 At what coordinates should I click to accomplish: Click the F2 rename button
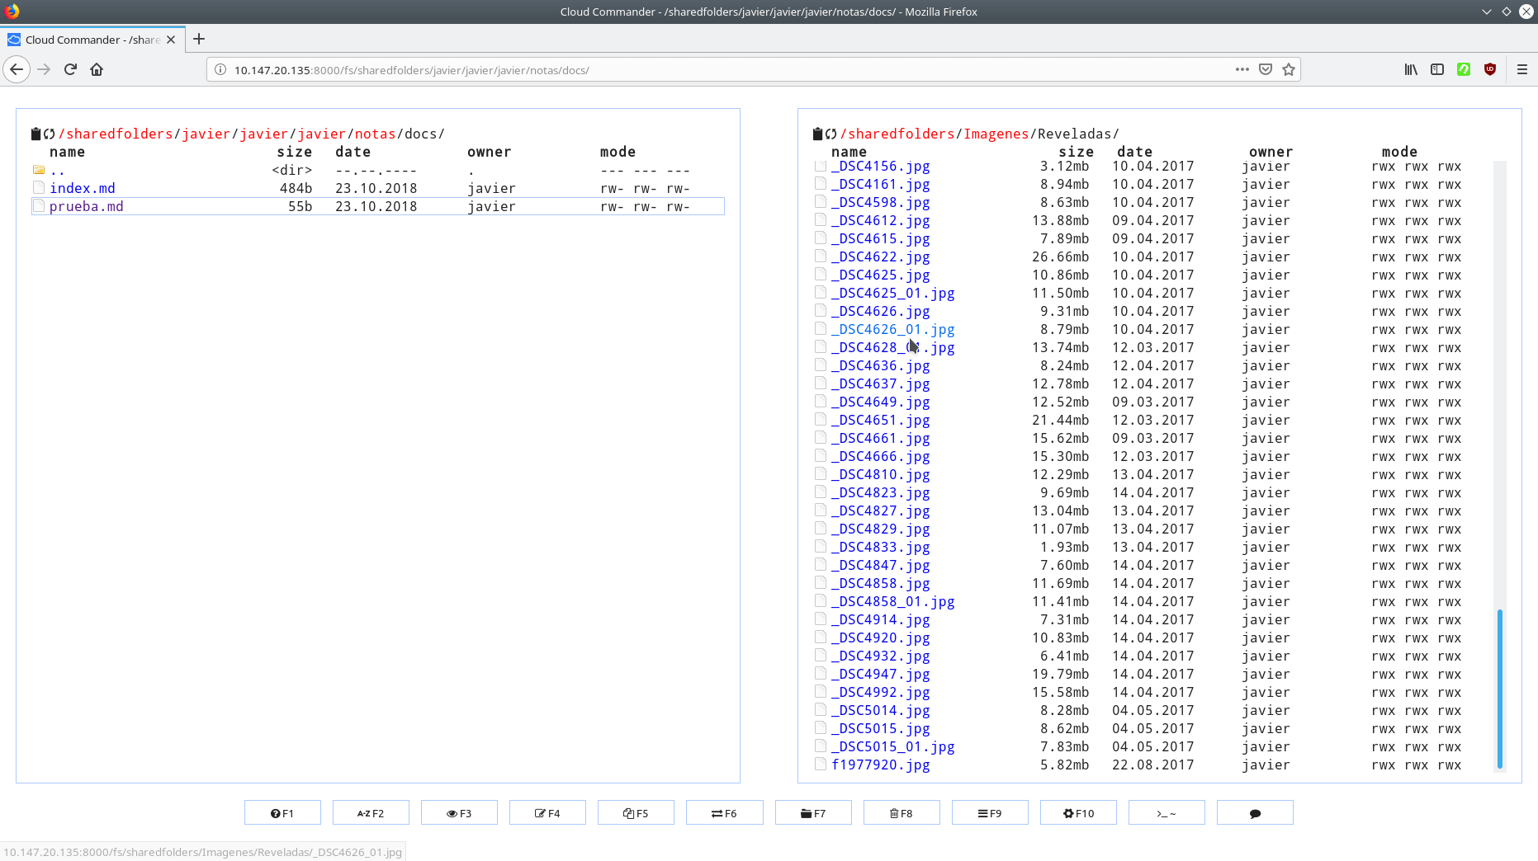371,813
